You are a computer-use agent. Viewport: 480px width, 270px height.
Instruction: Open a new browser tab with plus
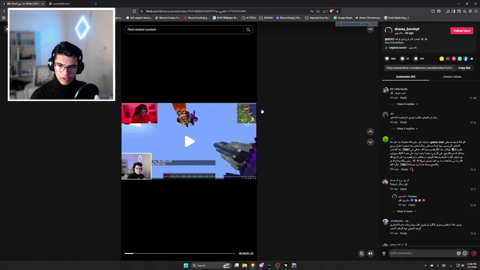coord(96,4)
